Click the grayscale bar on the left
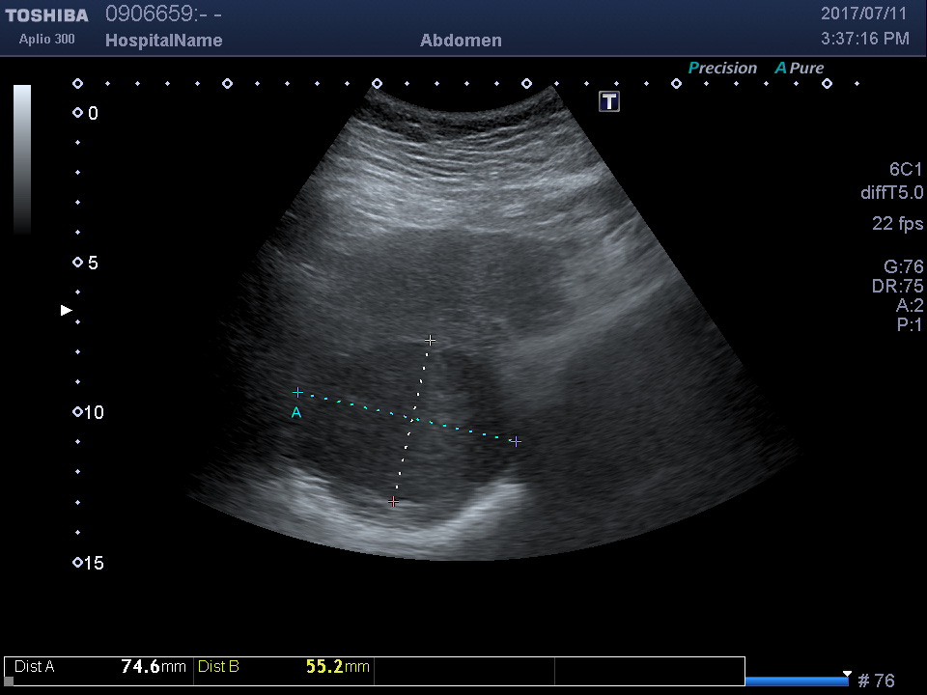 pos(22,159)
